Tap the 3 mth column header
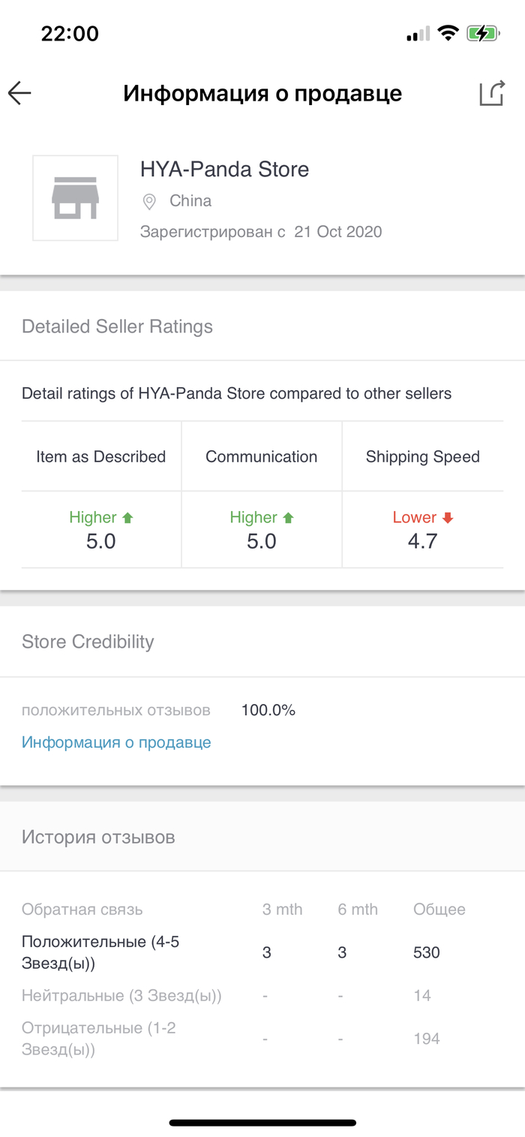The height and width of the screenshot is (1137, 525). point(282,910)
